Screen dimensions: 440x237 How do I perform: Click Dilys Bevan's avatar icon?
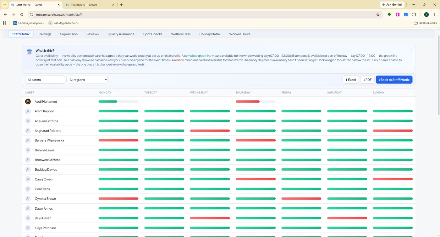(x=28, y=218)
